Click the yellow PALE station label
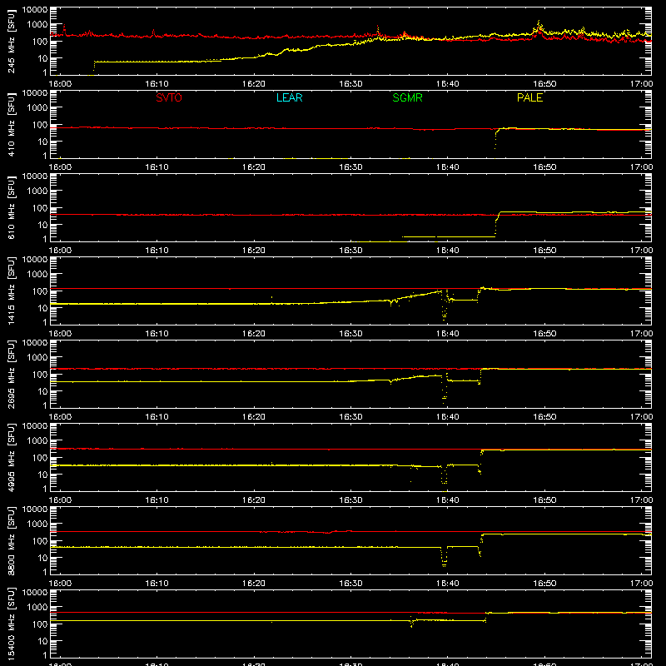 [529, 97]
